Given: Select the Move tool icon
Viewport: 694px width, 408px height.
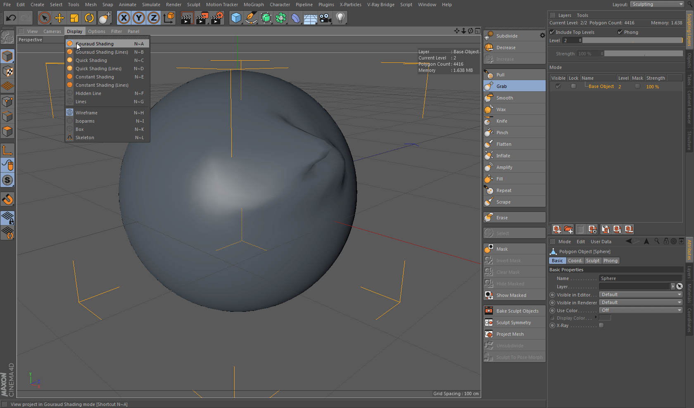Looking at the screenshot, I should (x=59, y=18).
